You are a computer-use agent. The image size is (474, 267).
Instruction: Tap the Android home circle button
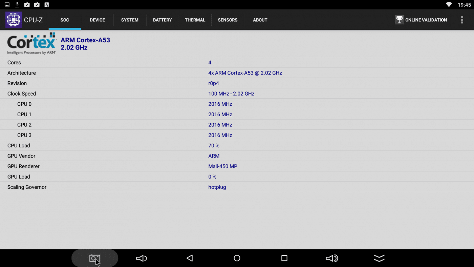point(237,259)
